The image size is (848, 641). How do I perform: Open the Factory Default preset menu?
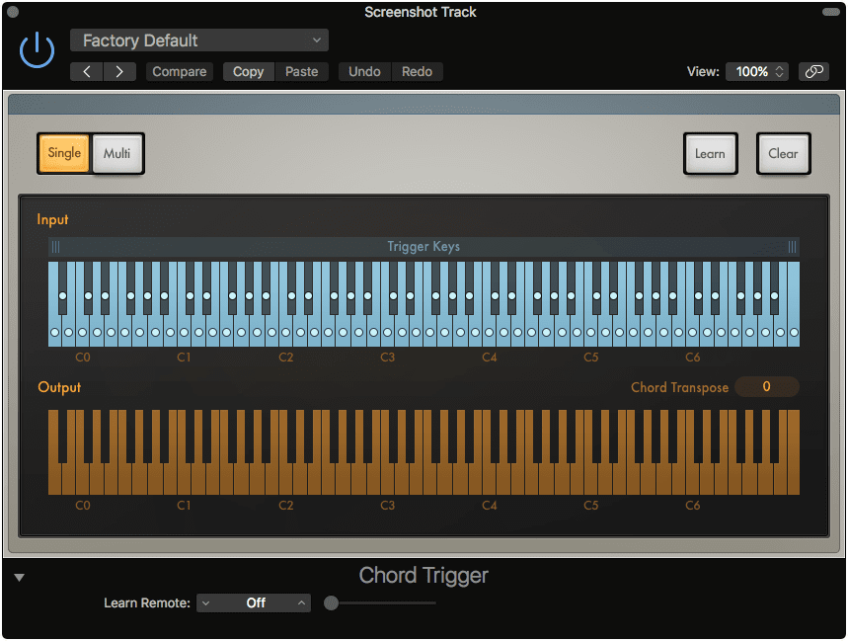198,40
